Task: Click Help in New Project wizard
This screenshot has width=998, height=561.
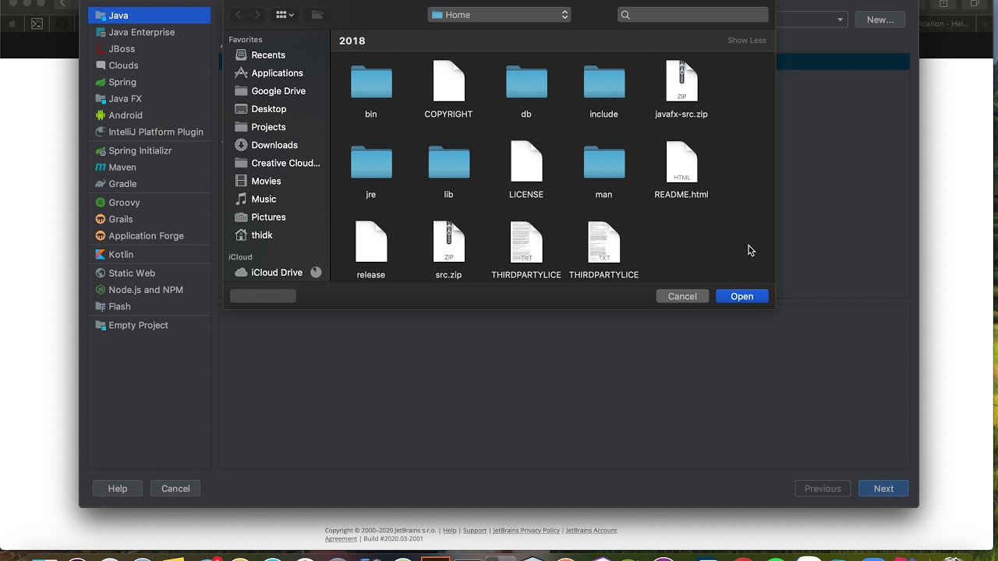Action: [x=118, y=489]
